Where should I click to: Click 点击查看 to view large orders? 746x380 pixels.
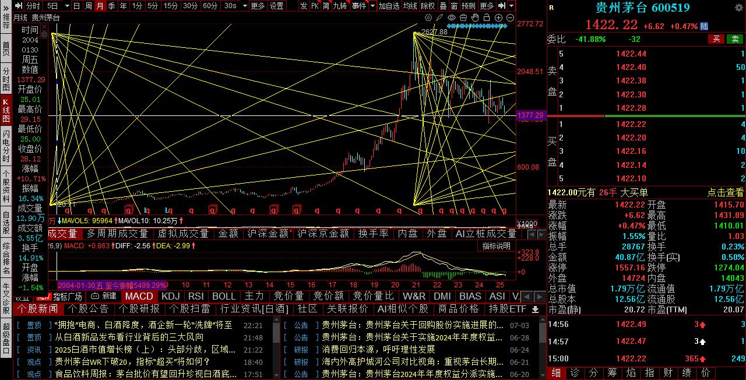point(726,192)
